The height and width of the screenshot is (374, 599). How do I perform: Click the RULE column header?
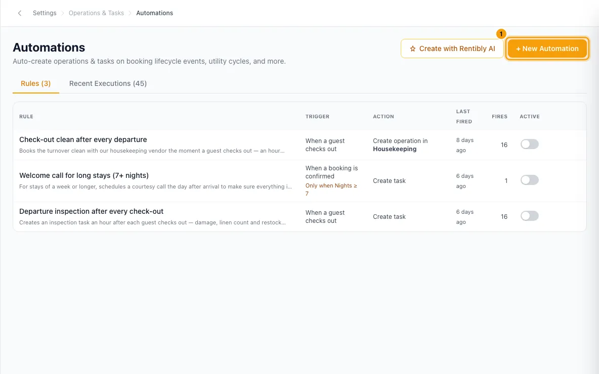click(26, 117)
